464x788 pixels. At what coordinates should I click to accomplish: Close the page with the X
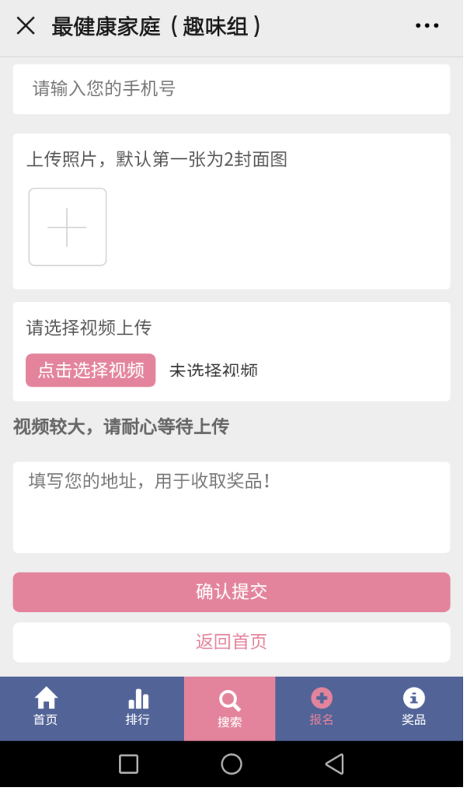24,25
